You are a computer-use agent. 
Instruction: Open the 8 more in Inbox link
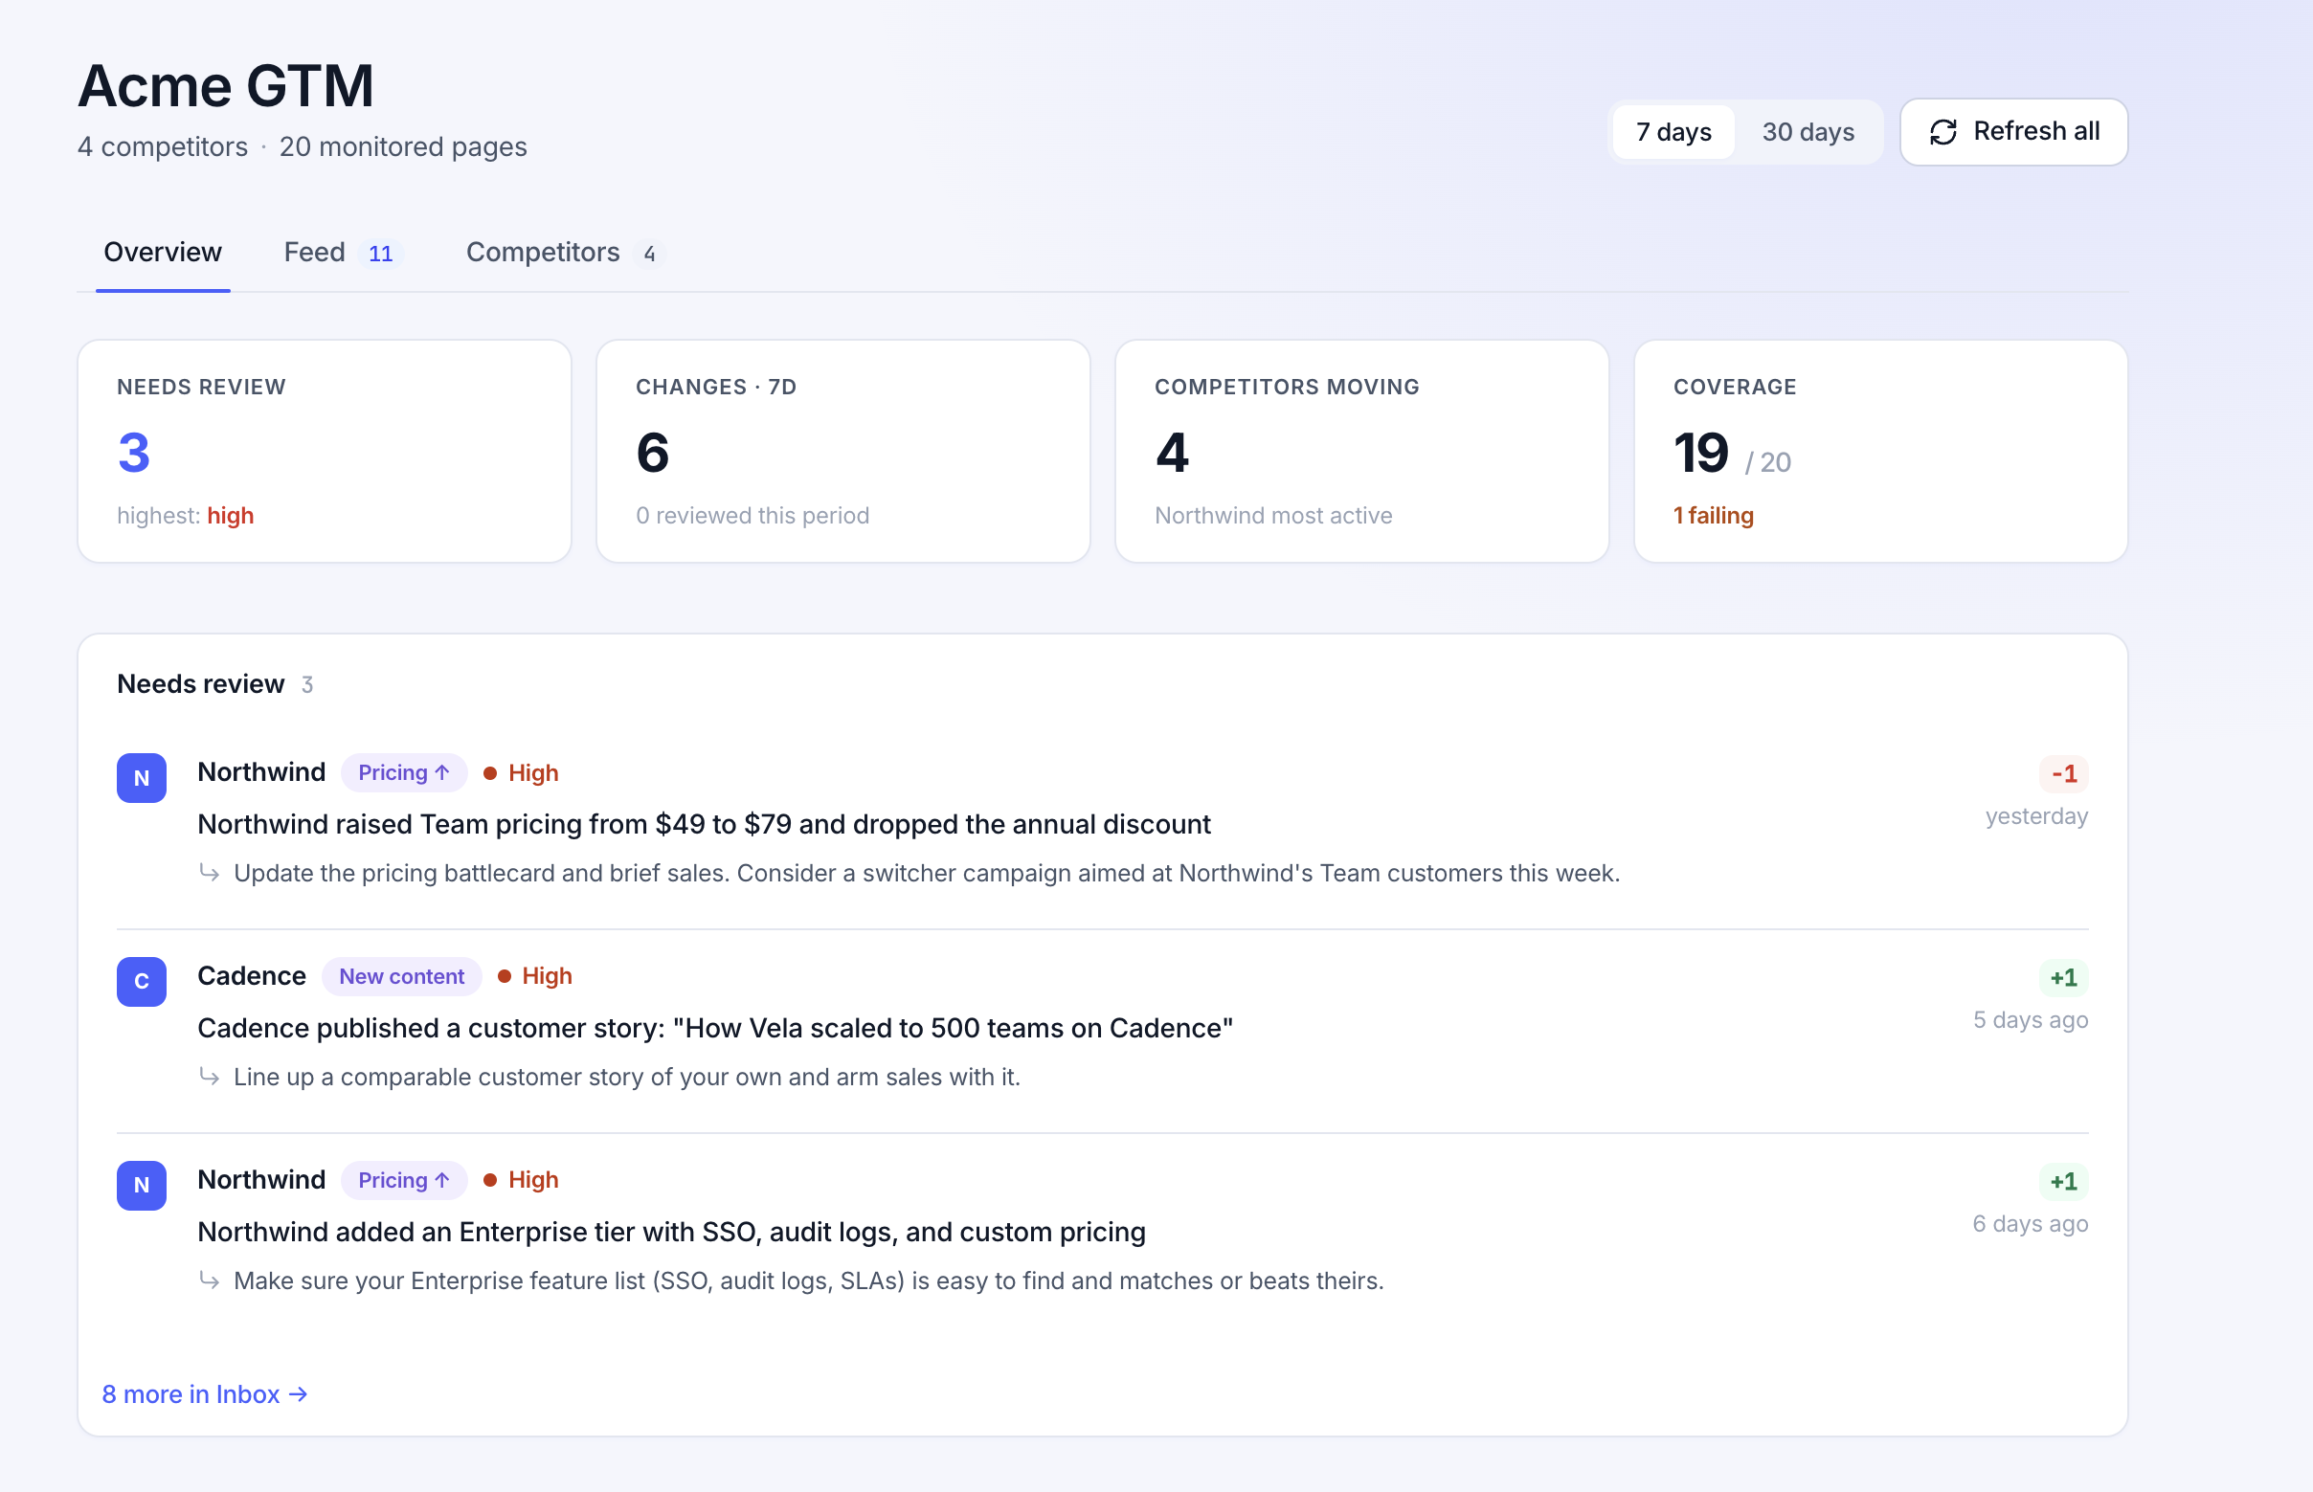(206, 1394)
